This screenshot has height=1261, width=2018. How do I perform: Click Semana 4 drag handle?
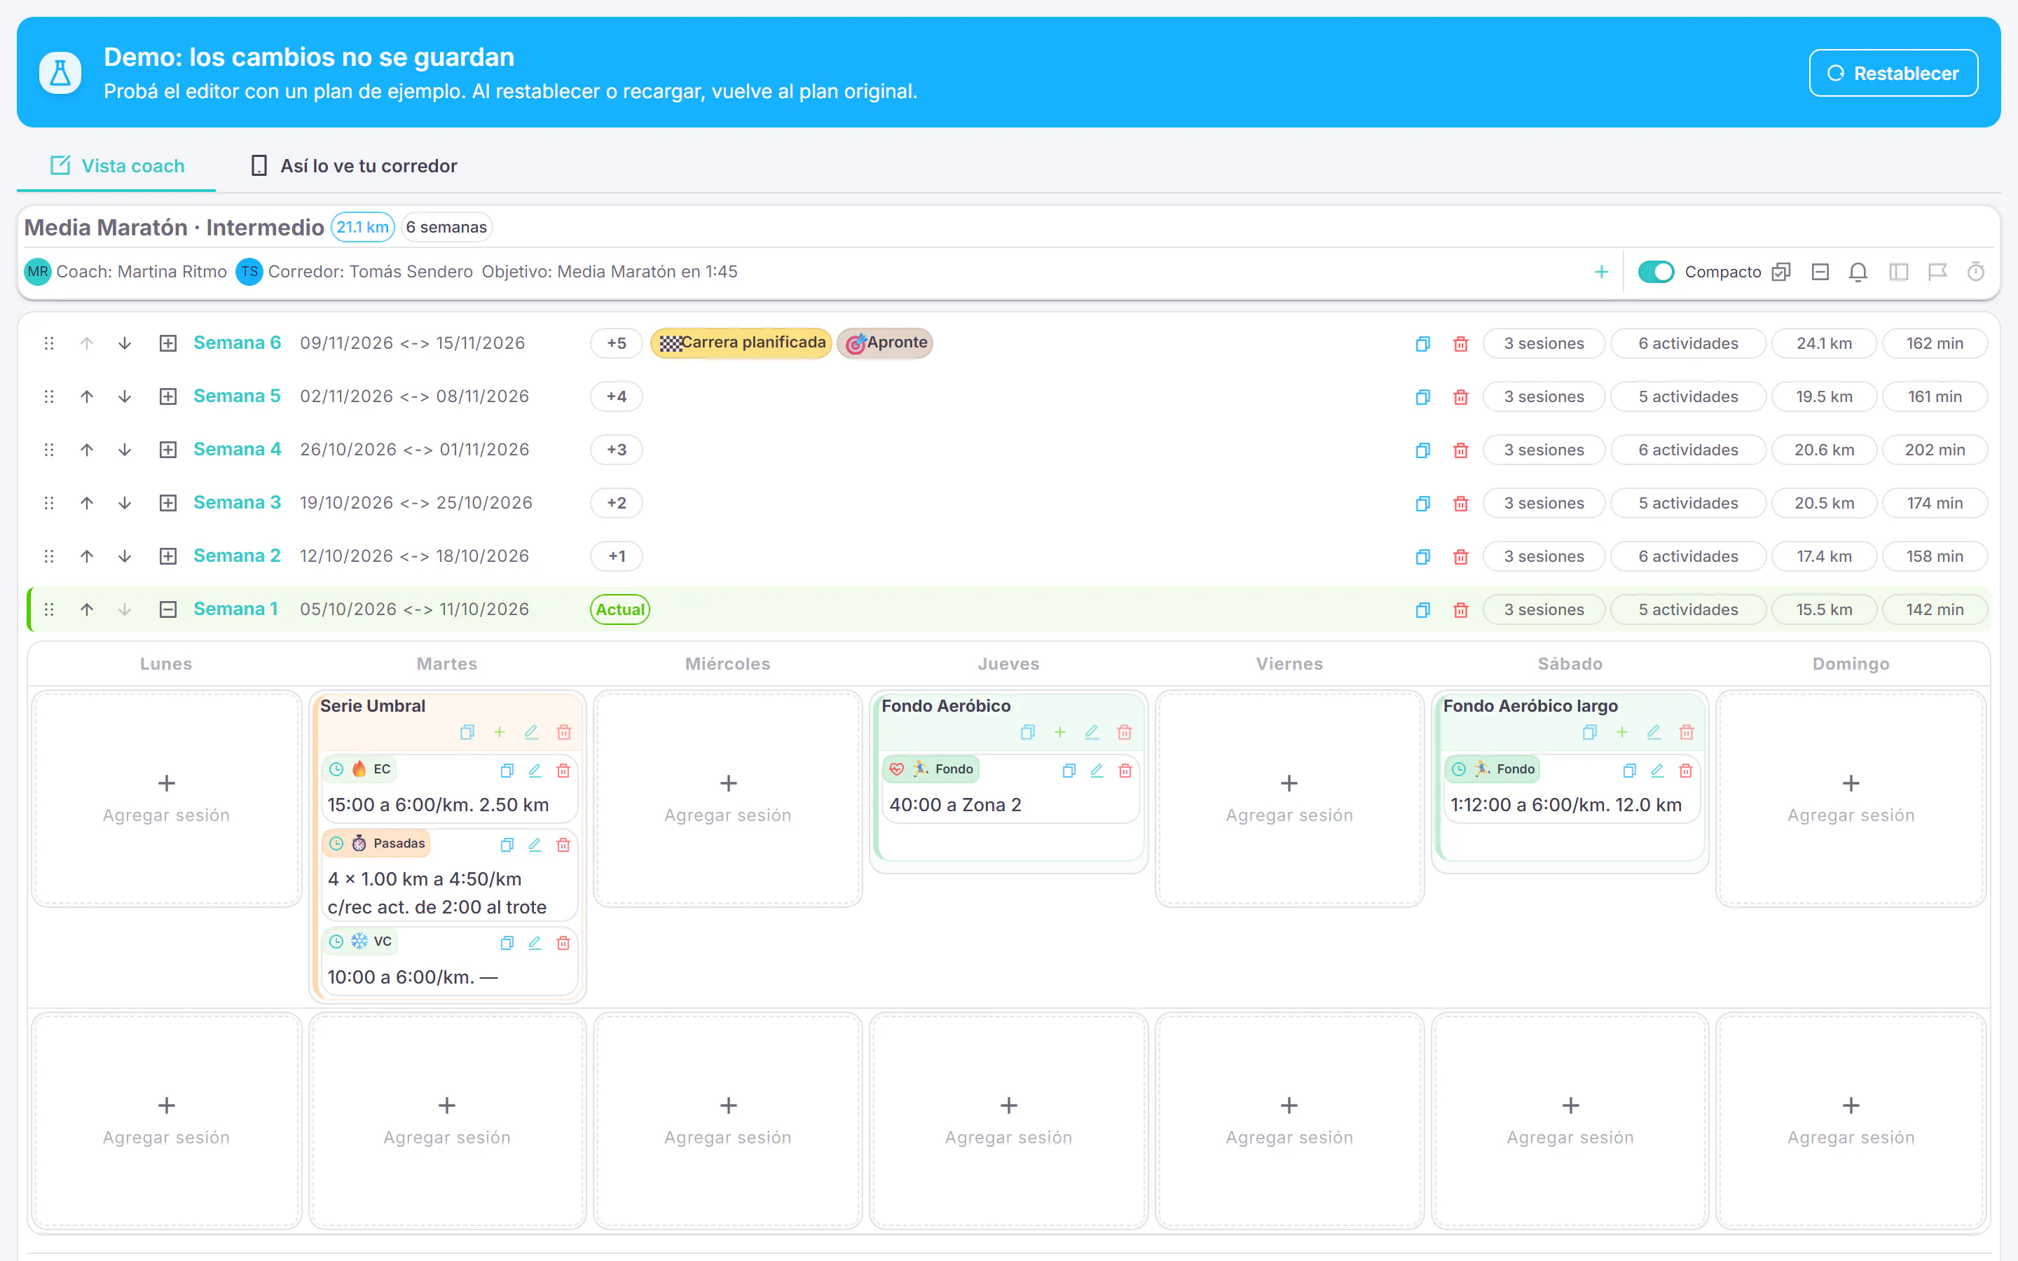[x=49, y=450]
